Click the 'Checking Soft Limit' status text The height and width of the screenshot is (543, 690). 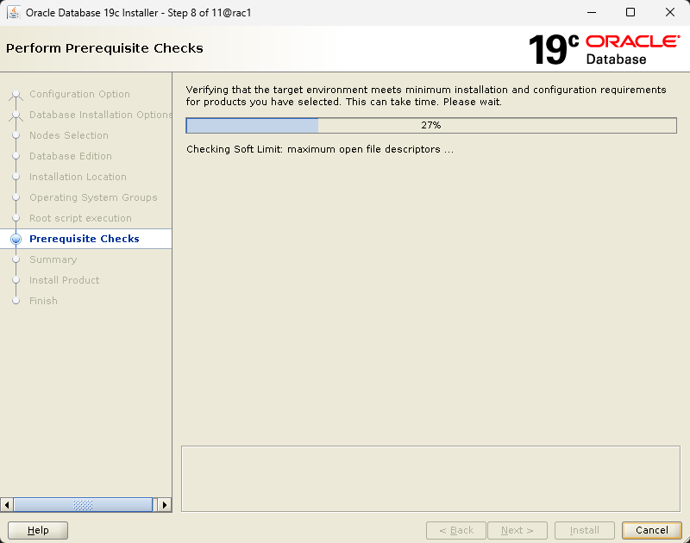(320, 149)
